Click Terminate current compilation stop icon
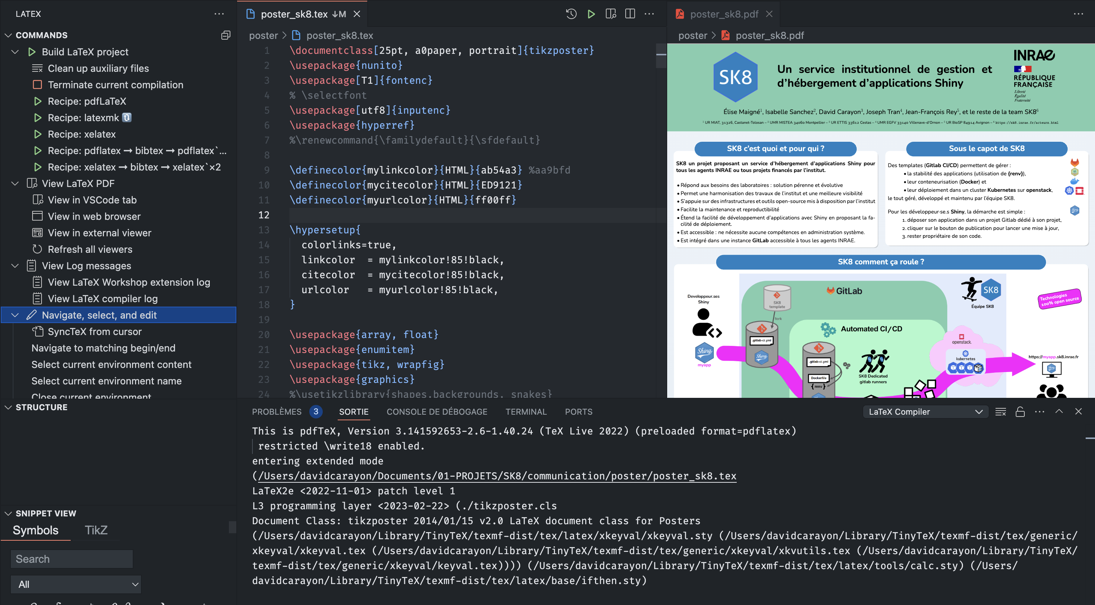 [37, 85]
